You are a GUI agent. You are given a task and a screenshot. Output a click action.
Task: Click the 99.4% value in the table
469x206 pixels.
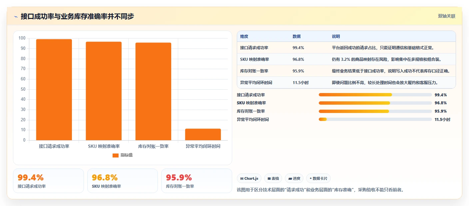298,48
